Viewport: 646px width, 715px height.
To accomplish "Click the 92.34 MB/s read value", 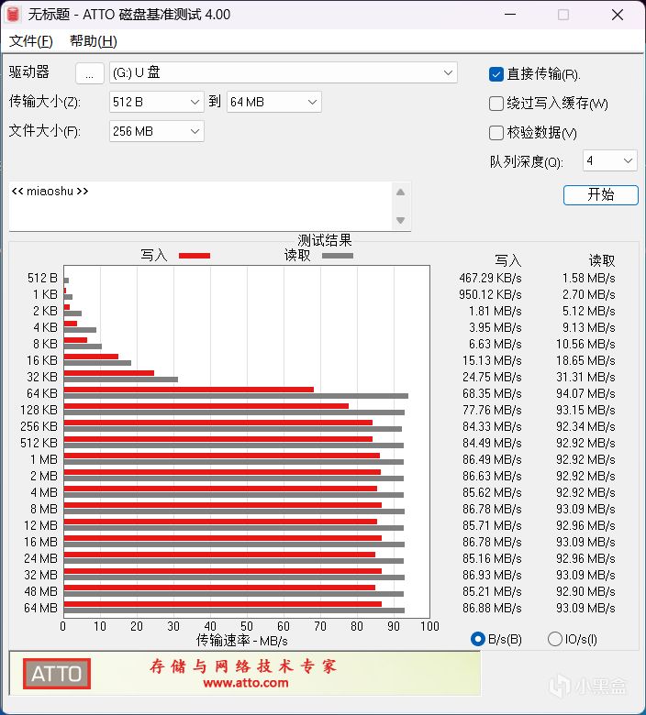I will tap(585, 426).
